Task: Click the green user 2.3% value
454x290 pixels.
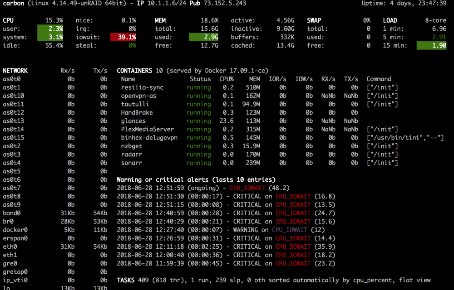Action: click(50, 29)
